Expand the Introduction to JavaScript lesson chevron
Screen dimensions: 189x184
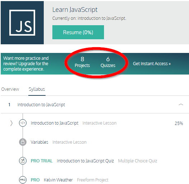coord(11,123)
